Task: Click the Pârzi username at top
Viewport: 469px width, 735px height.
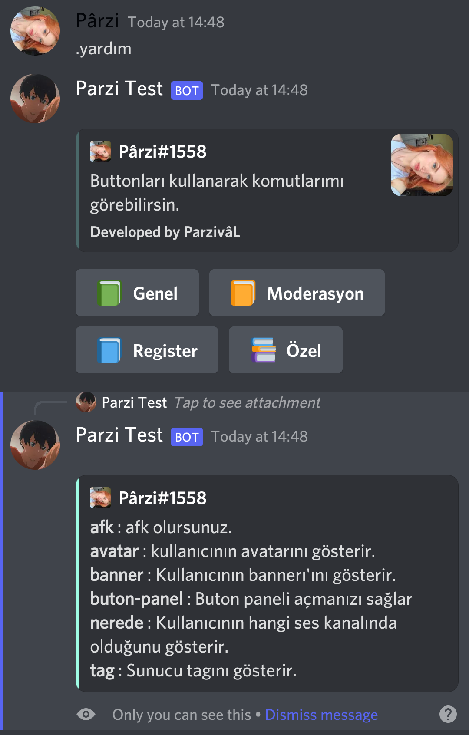Action: point(97,21)
